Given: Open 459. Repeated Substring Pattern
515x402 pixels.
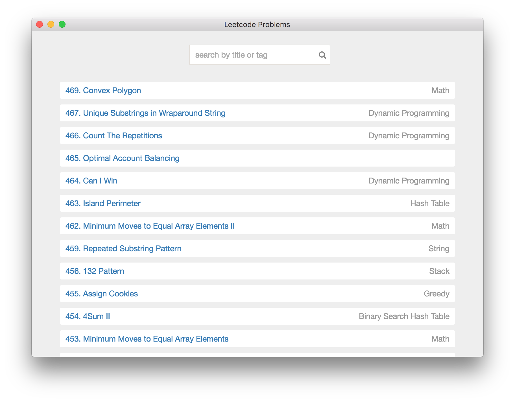Looking at the screenshot, I should coord(123,248).
